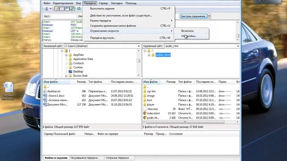Open the quick connect history dropdown arrow
This screenshot has width=287, height=161.
(209, 16)
